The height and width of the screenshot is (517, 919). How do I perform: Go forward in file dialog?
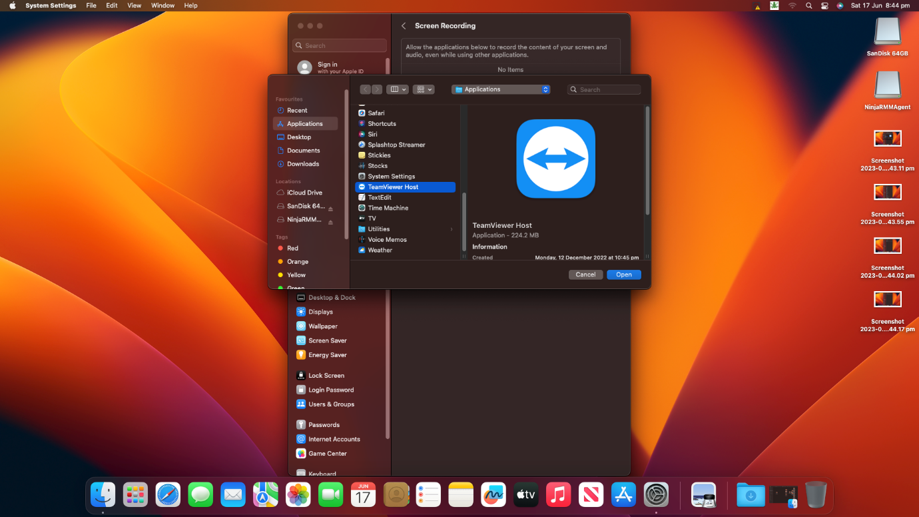[x=377, y=89]
